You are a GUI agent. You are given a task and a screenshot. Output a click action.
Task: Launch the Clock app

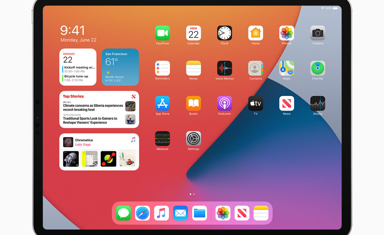[x=225, y=33]
